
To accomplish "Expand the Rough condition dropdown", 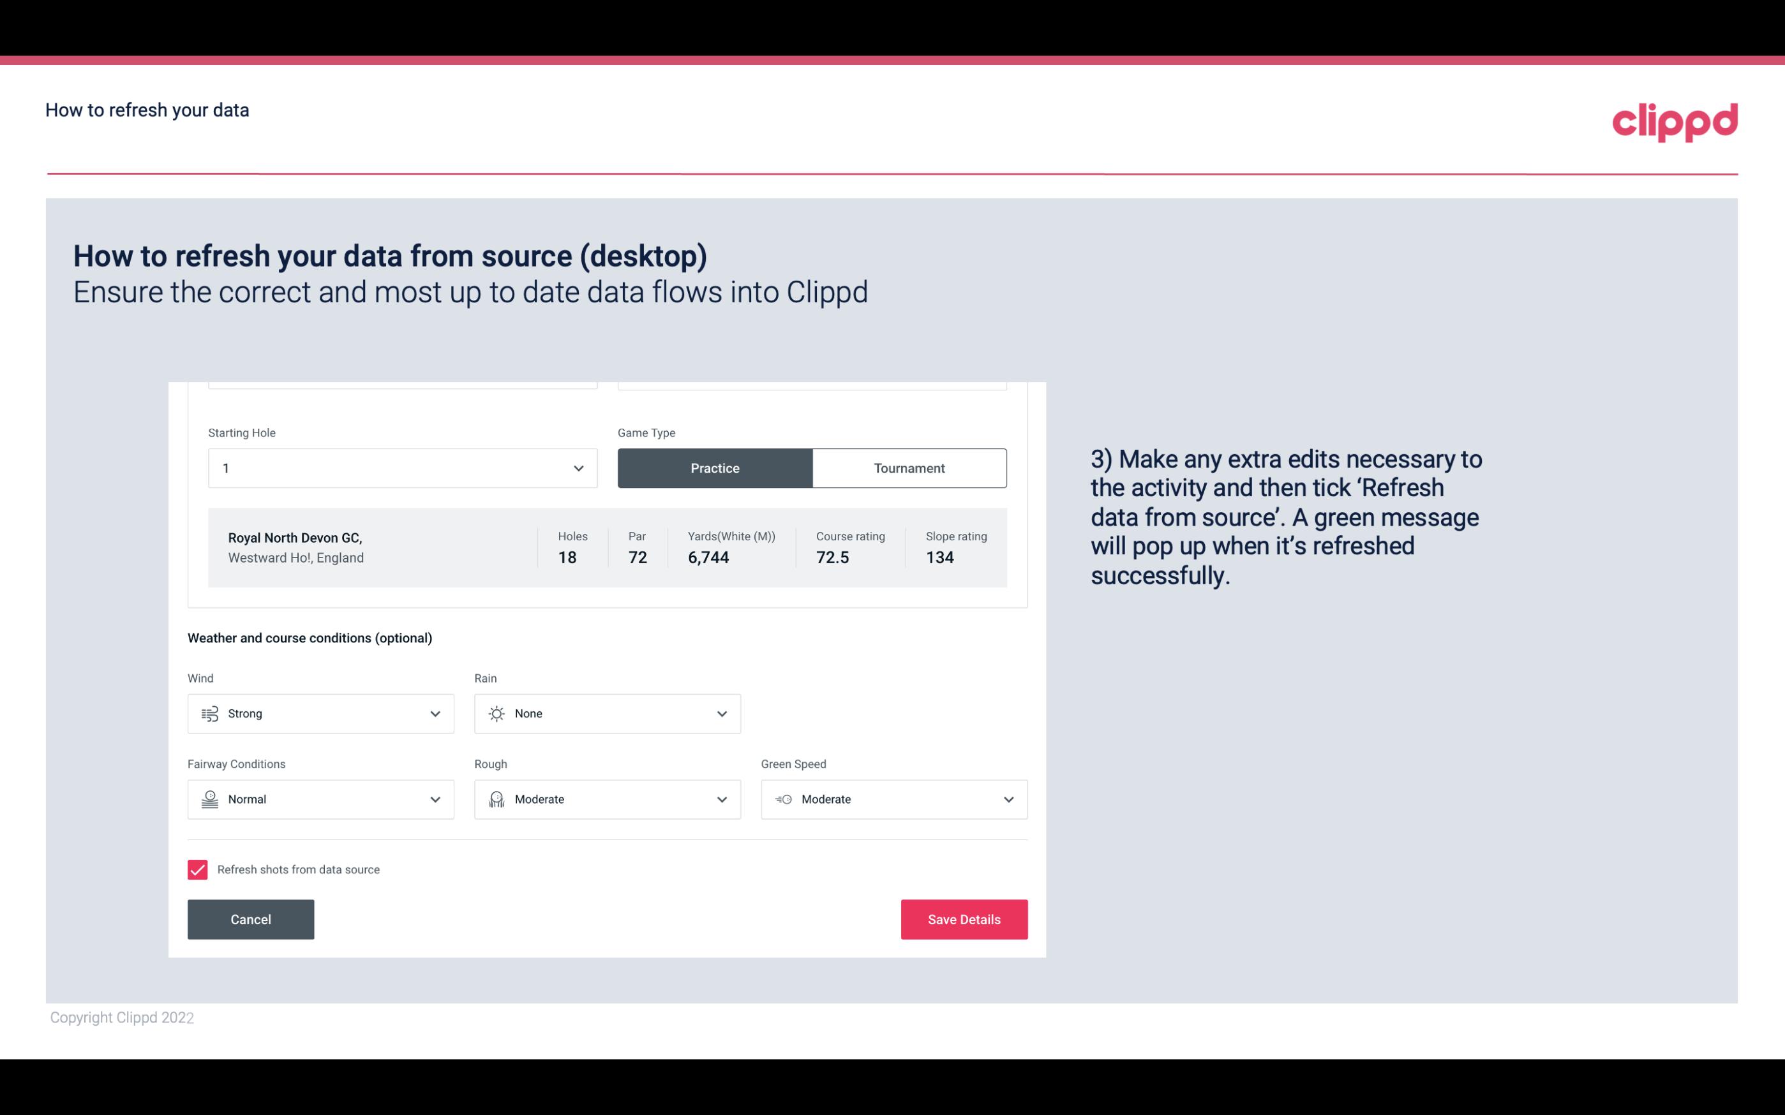I will click(x=721, y=799).
